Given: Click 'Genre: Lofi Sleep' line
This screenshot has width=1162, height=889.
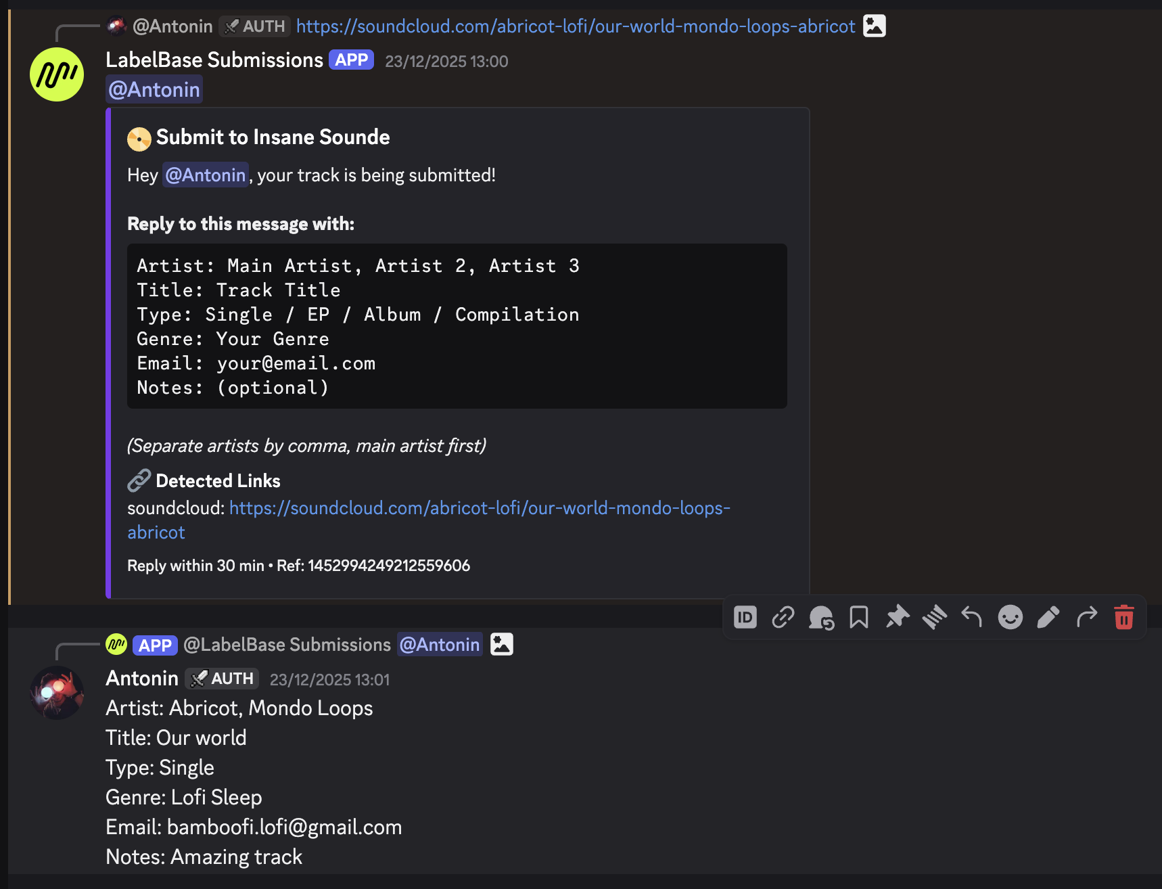Looking at the screenshot, I should pyautogui.click(x=184, y=797).
